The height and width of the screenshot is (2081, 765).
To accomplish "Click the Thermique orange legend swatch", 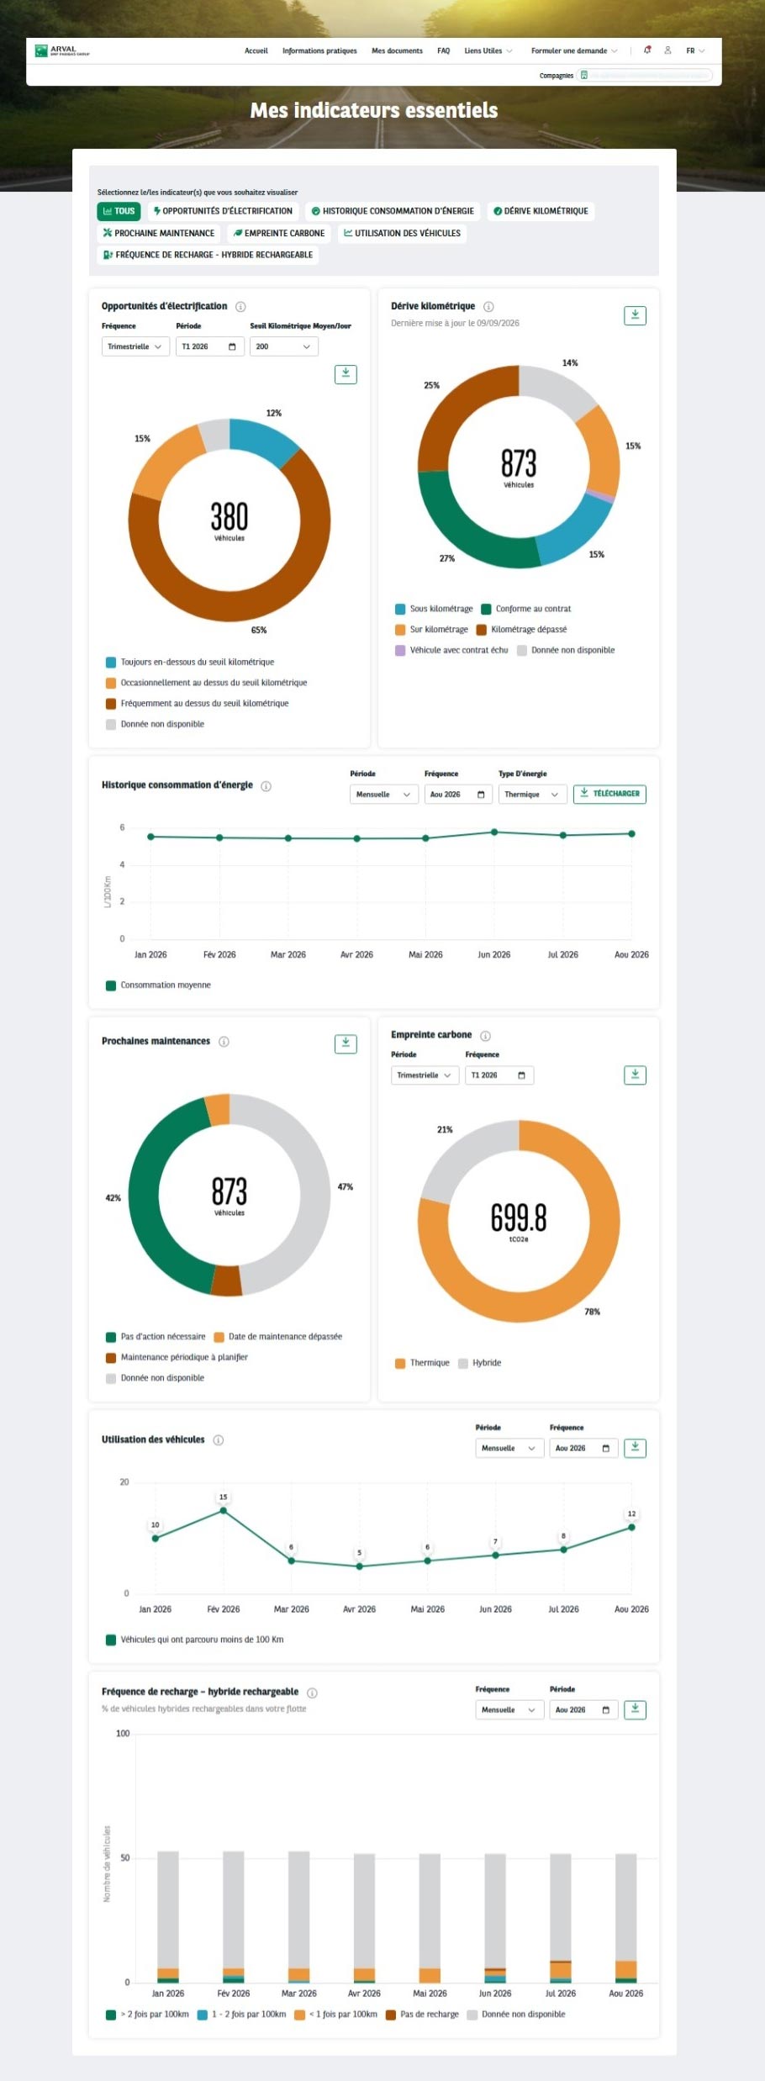I will 400,1364.
